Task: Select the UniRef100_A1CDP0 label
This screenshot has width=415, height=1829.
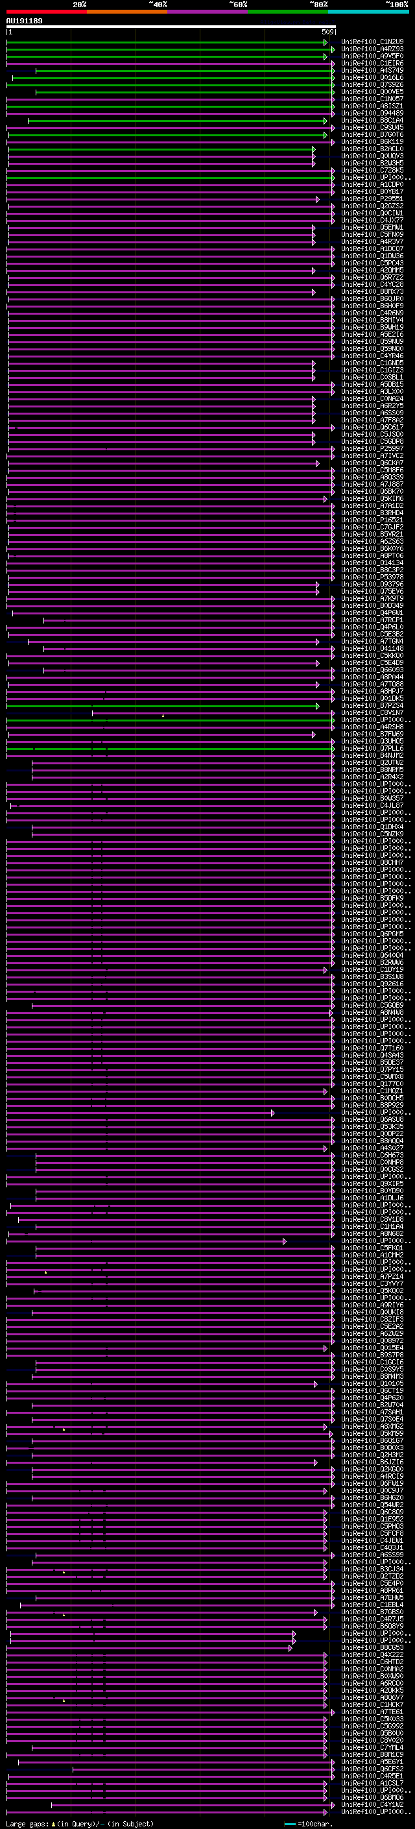Action: (x=372, y=185)
